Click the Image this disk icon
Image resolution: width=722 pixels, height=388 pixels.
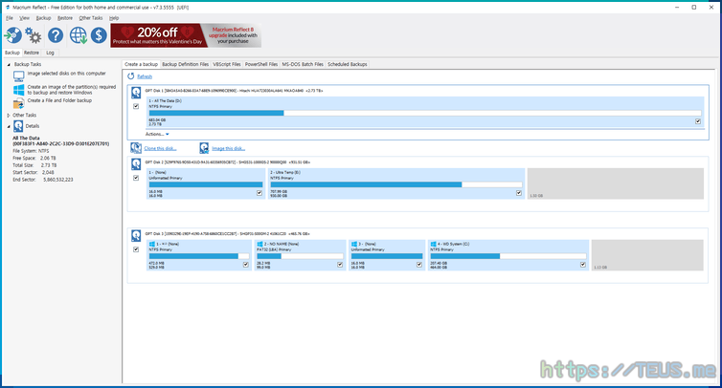point(204,147)
